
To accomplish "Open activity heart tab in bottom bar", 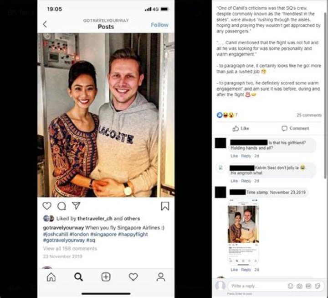I will (x=133, y=277).
